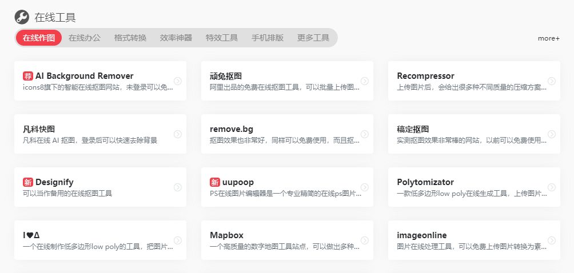This screenshot has width=574, height=273.
Task: Switch to the 在线办公 tab
Action: click(85, 38)
